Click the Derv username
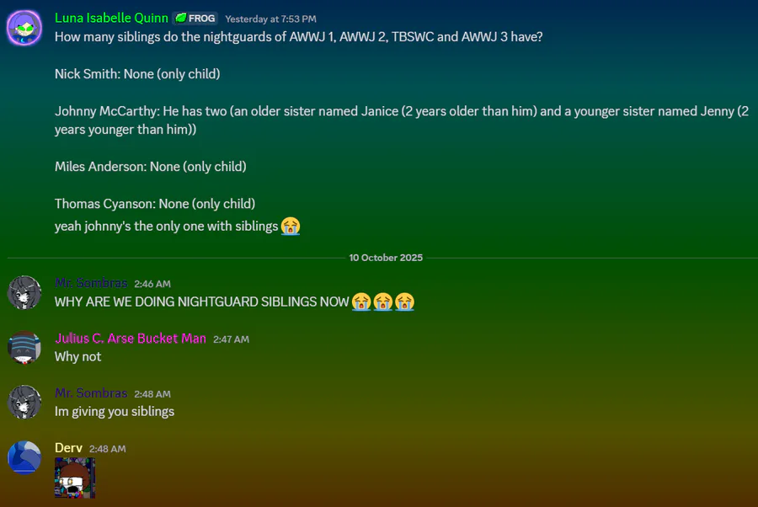The width and height of the screenshot is (758, 507). (x=69, y=448)
